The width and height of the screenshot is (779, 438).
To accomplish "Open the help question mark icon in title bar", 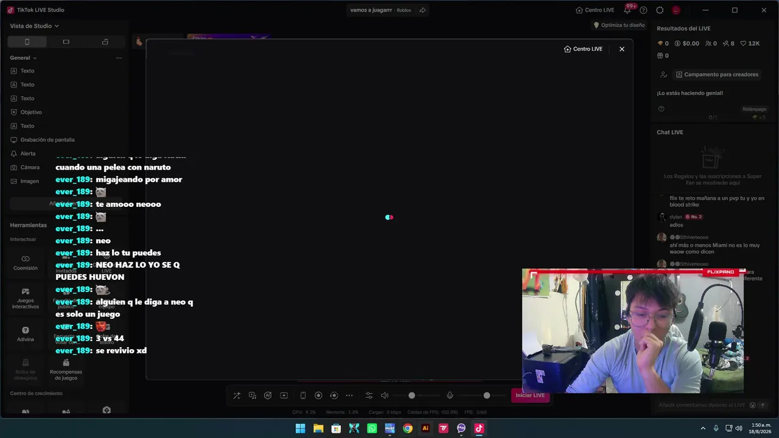I will (643, 10).
